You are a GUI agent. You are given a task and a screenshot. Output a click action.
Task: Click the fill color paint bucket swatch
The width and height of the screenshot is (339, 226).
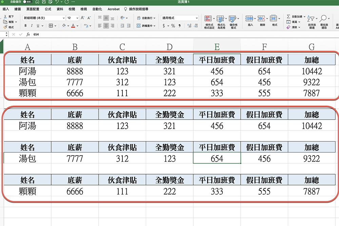tap(64, 25)
